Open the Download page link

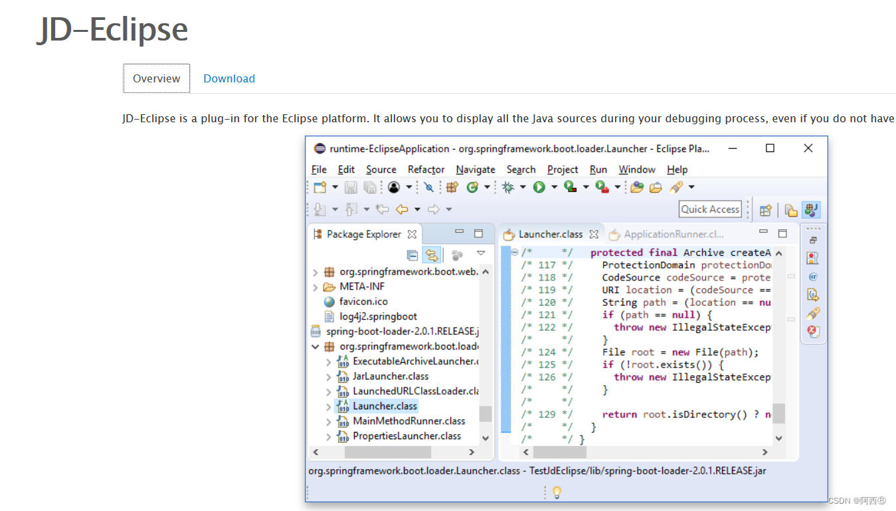(x=228, y=78)
